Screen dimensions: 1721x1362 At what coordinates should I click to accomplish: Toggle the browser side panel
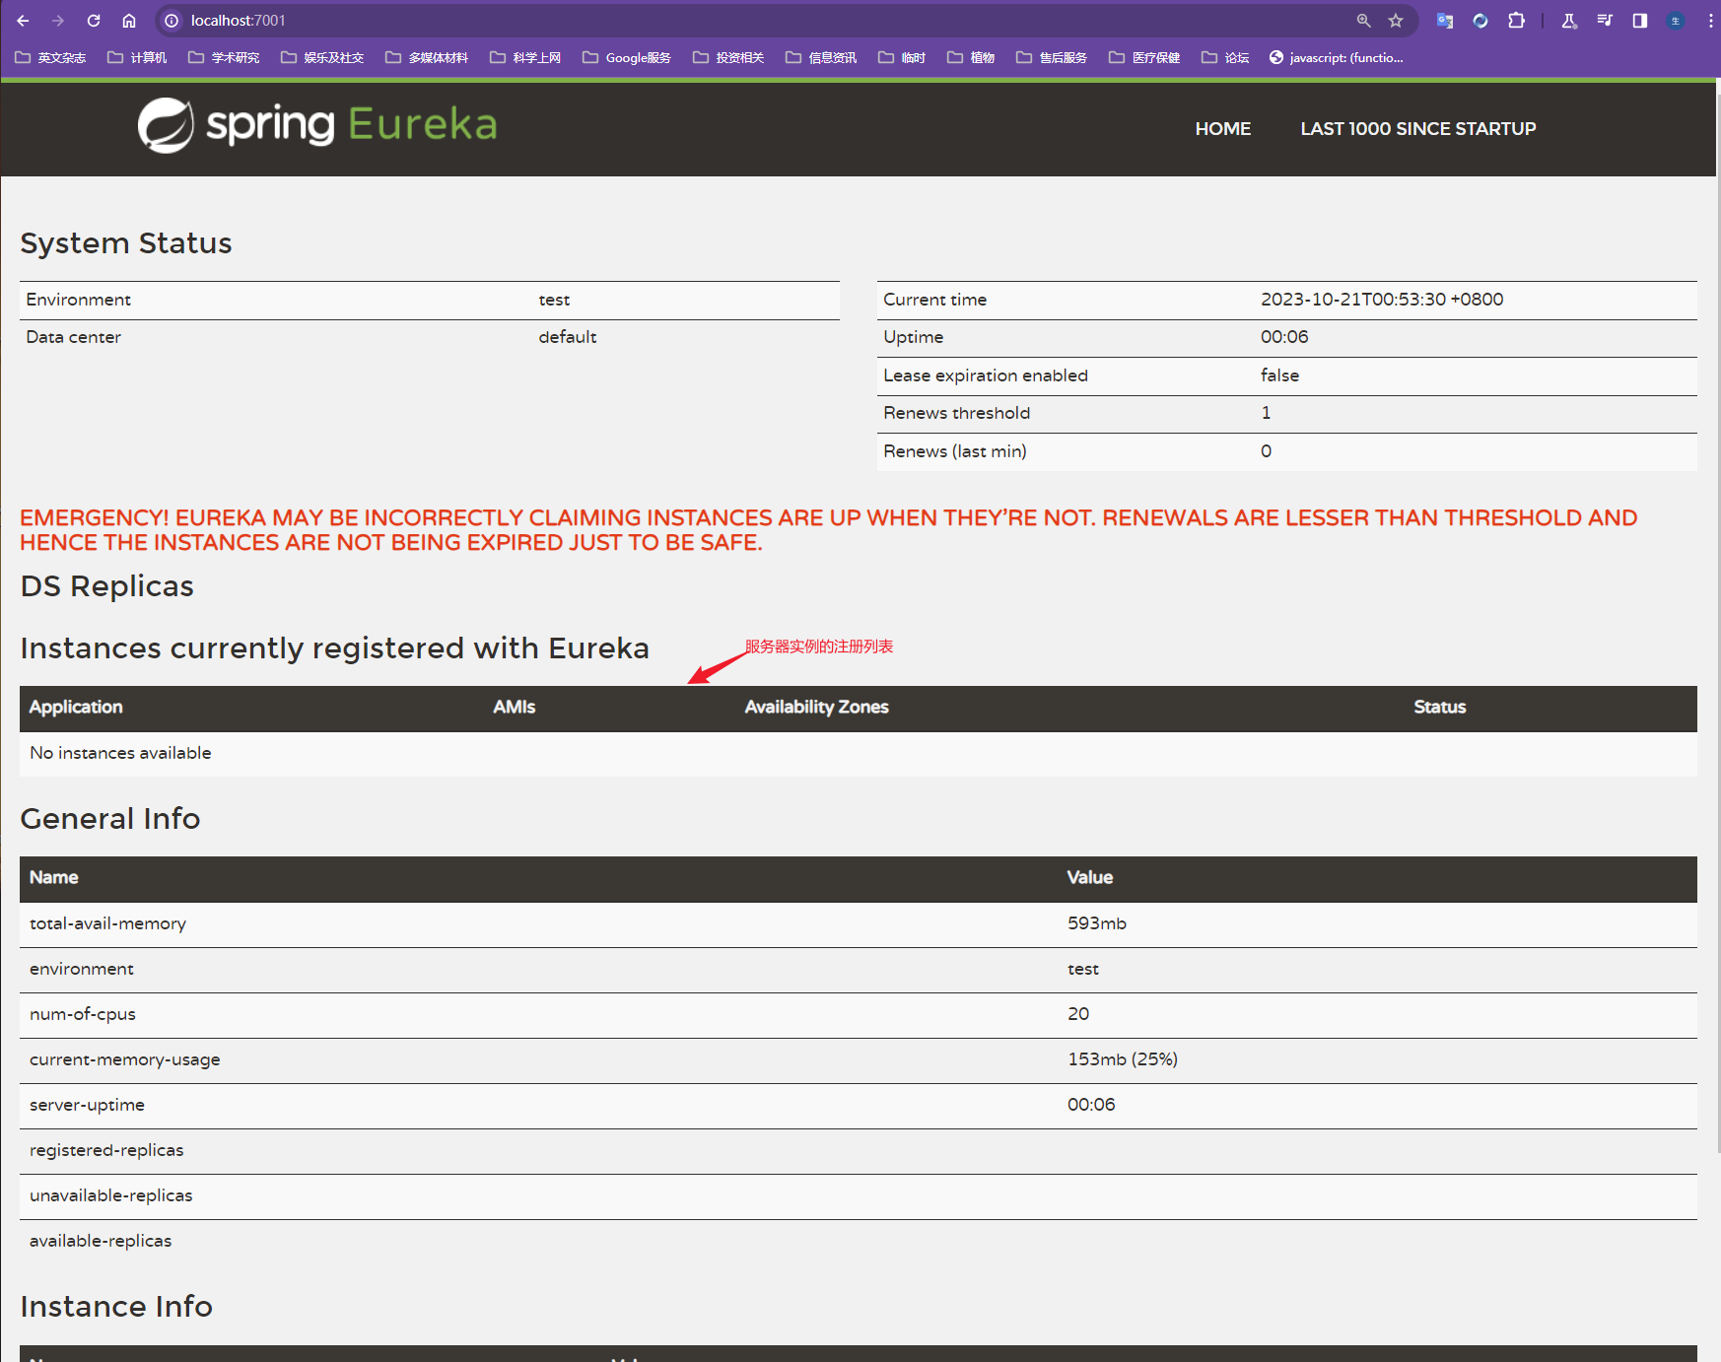pos(1640,21)
